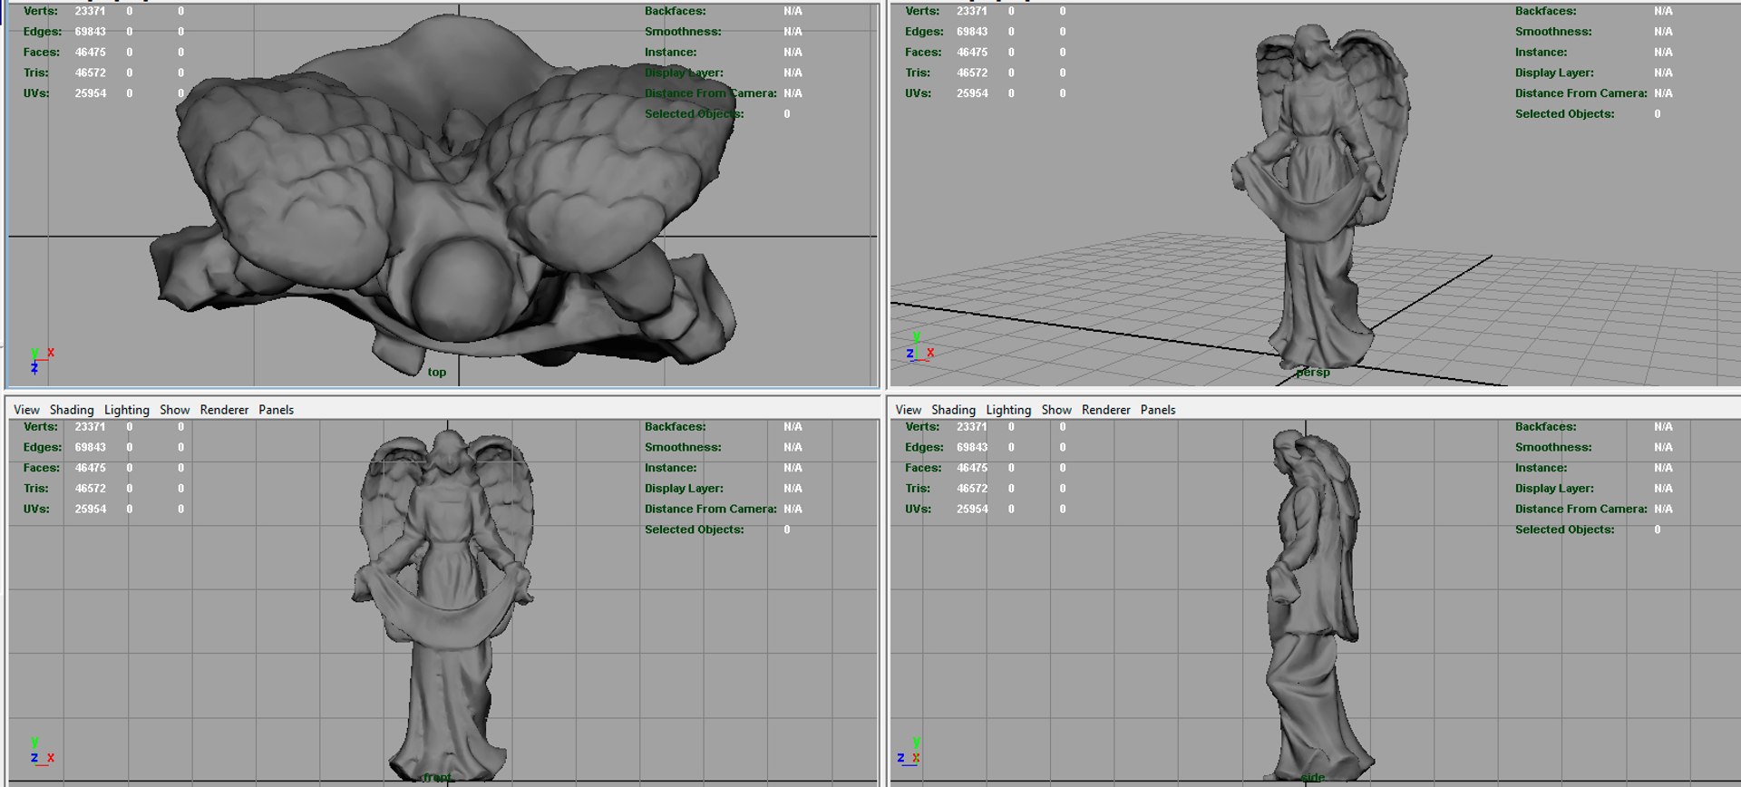The width and height of the screenshot is (1741, 787).
Task: Open the Shading menu of the front viewport
Action: (x=72, y=410)
